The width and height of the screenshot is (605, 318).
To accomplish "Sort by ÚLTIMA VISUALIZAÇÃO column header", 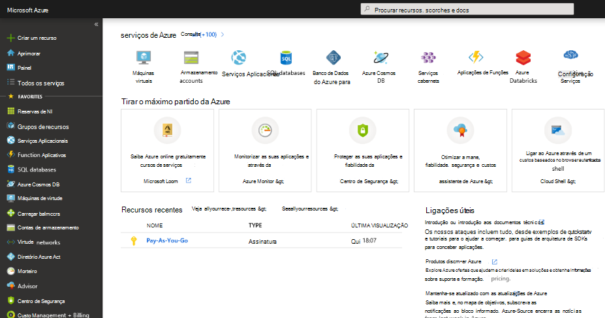I will coord(379,225).
